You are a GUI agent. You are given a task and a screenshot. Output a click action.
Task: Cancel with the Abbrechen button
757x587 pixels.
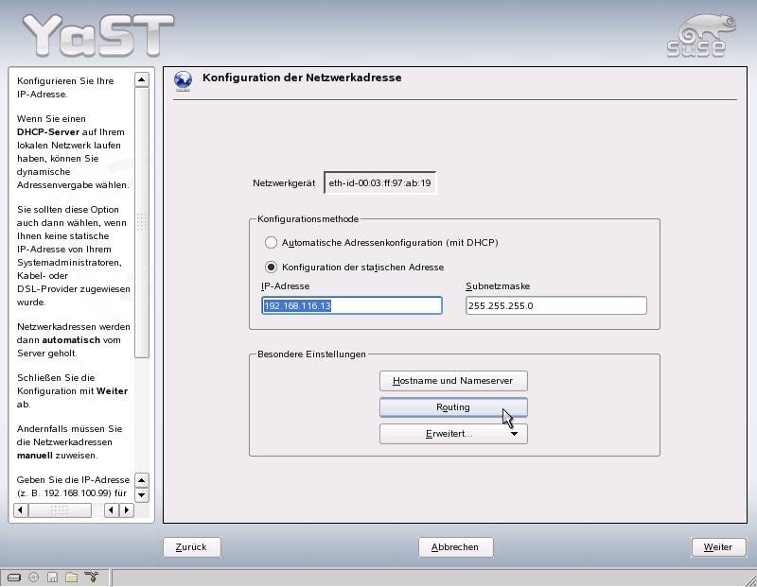[455, 547]
